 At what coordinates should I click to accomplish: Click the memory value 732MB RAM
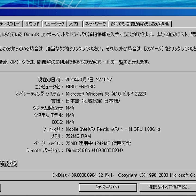tap(78, 136)
